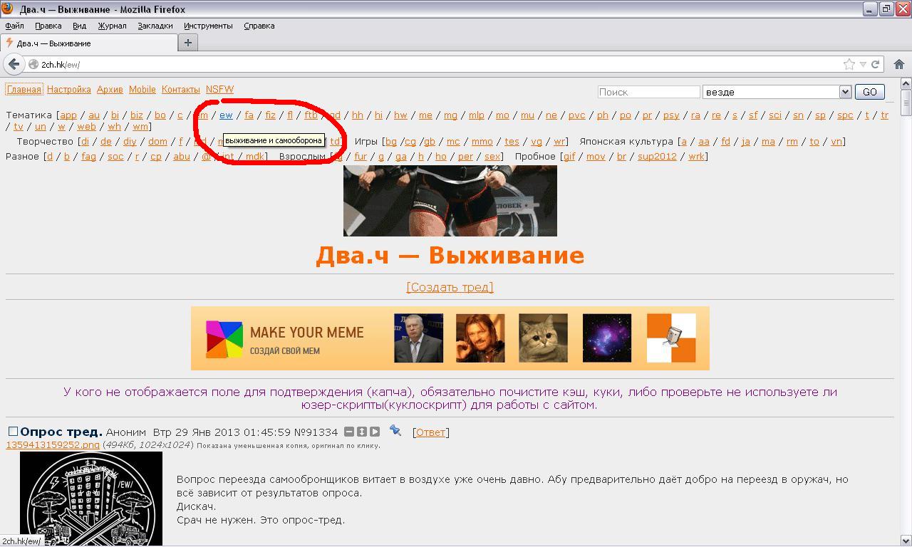
Task: Go to the vn Japanese culture link
Action: click(836, 142)
